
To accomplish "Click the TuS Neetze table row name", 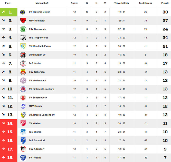I will tap(35, 63).
